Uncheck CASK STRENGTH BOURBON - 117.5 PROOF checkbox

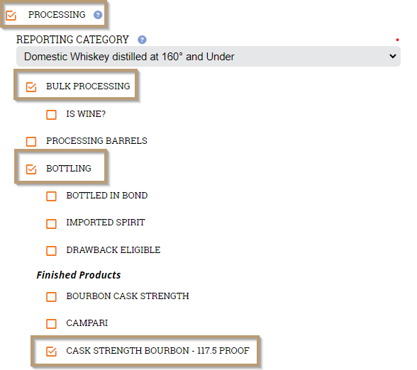pos(51,352)
